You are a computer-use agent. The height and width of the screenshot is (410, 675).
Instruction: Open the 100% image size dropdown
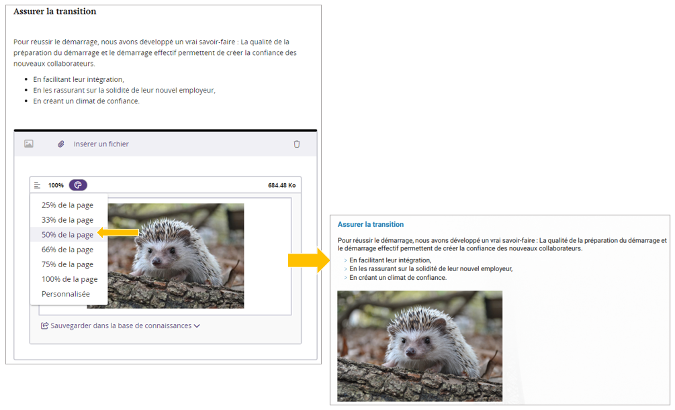pos(56,185)
